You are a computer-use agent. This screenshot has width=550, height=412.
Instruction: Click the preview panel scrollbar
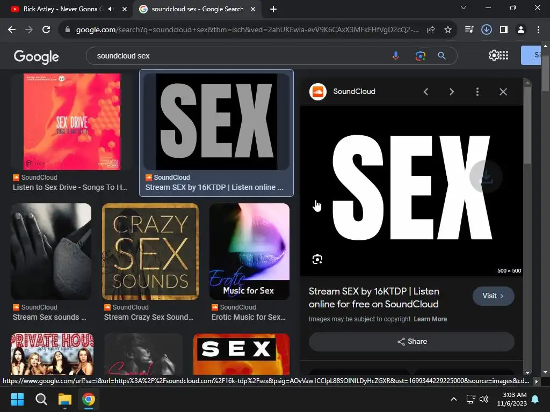tap(527, 125)
